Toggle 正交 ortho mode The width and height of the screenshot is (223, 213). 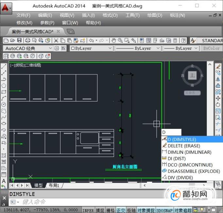coord(121,210)
